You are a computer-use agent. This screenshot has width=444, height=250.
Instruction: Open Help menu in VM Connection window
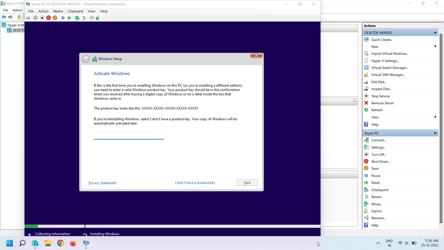104,11
